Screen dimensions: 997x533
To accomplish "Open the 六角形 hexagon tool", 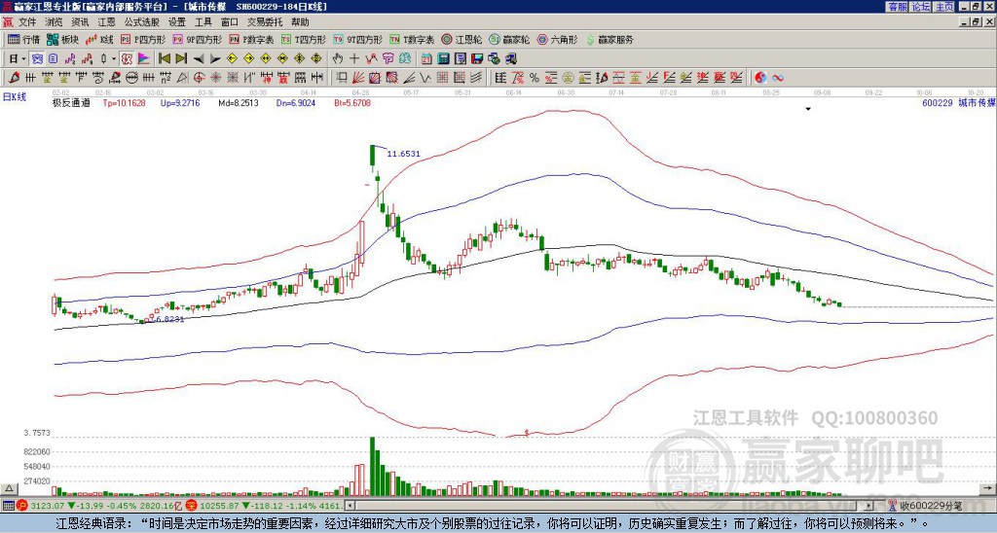I will 558,39.
